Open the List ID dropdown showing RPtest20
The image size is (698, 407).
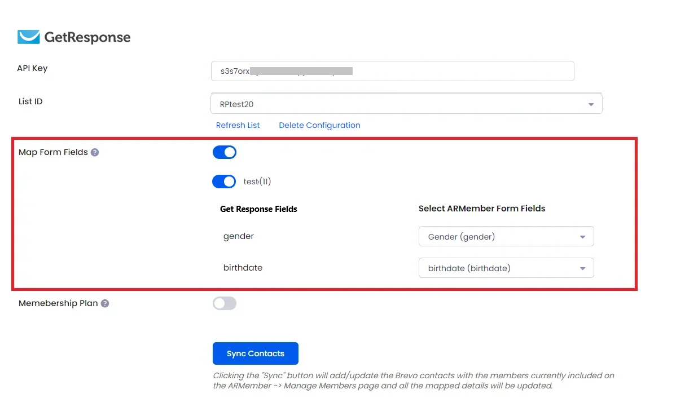[x=406, y=104]
